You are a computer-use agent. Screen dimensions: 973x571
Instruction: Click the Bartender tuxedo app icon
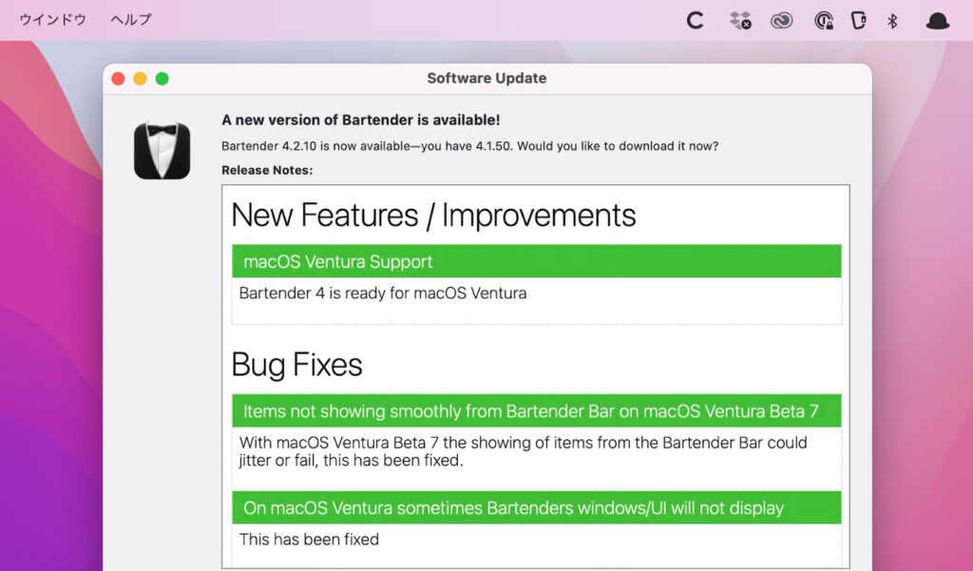(x=162, y=150)
